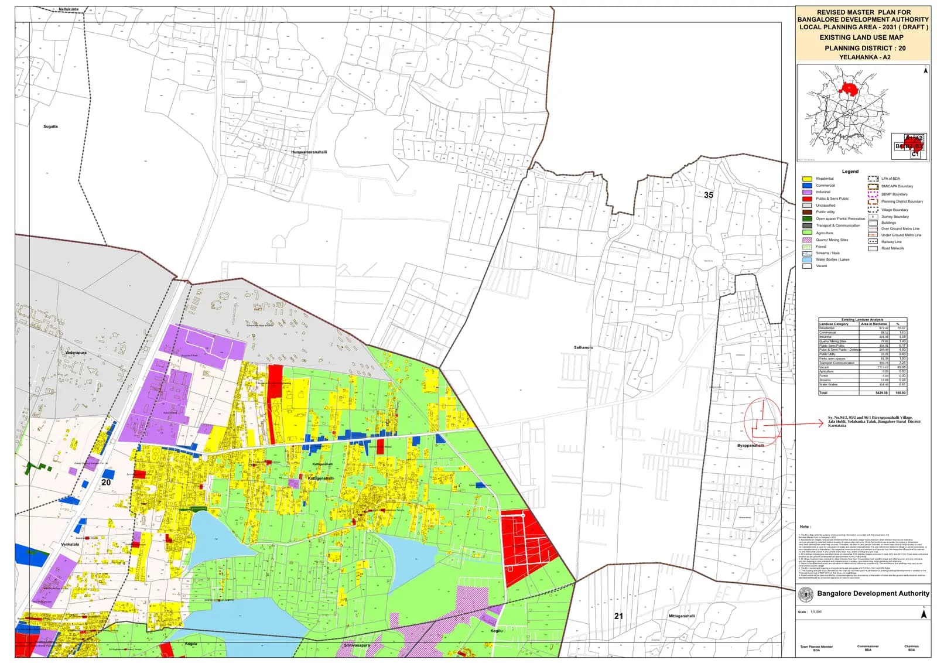Click the dark green Open space/Parks swatch
Viewport: 937px width, 663px height.
pos(807,219)
